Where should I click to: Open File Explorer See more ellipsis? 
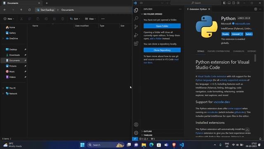(103, 19)
